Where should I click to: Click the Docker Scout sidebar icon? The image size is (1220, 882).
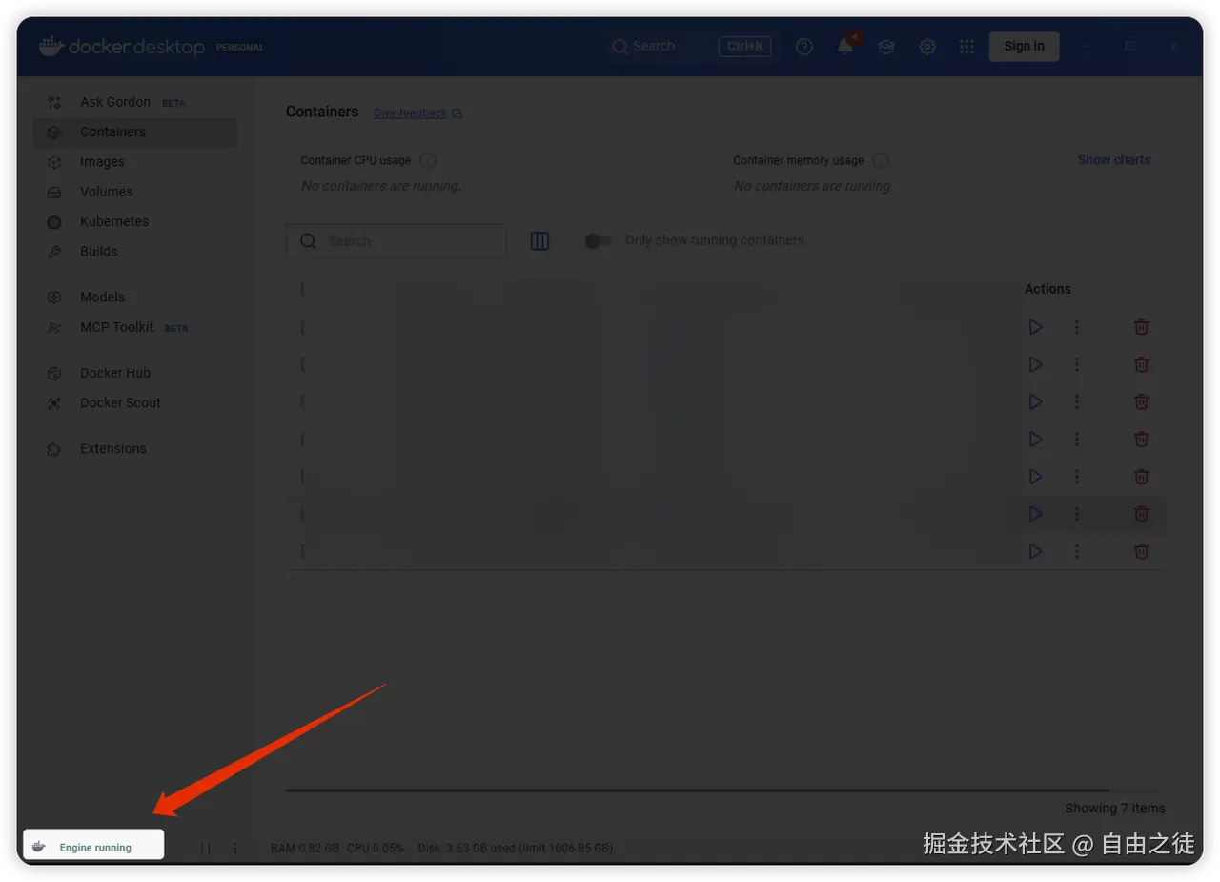tap(54, 403)
